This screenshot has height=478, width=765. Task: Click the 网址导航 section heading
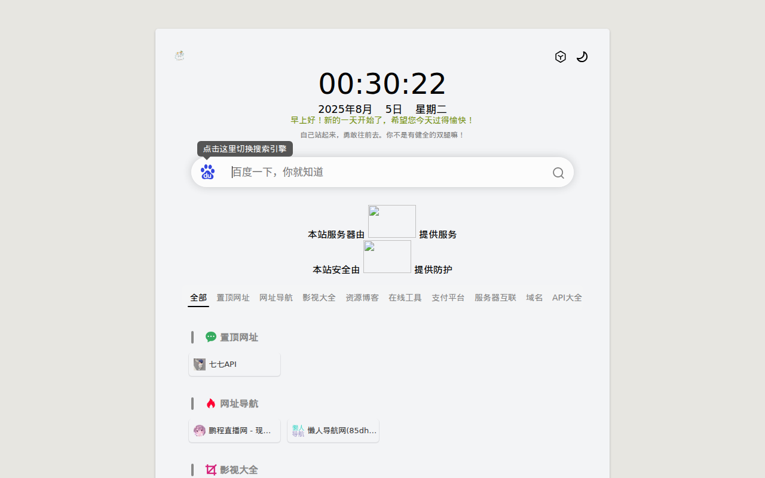[x=239, y=404]
